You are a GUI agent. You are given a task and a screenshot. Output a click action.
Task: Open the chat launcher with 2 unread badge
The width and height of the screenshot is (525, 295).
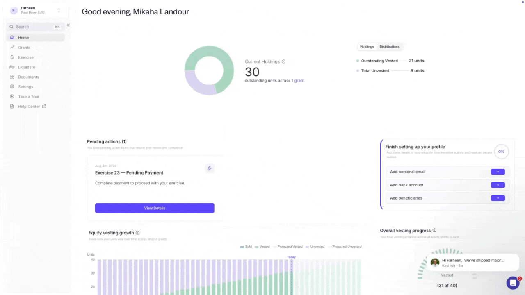pos(513,283)
